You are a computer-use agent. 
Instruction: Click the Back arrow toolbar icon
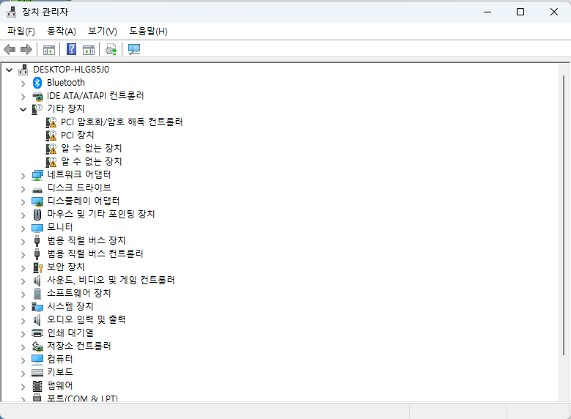pos(10,49)
